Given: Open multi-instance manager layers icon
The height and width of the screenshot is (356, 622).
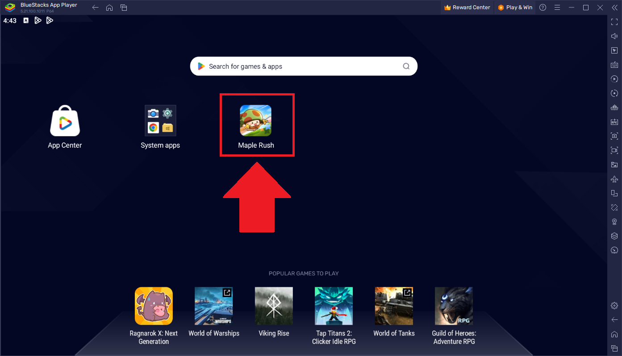Looking at the screenshot, I should tap(614, 236).
